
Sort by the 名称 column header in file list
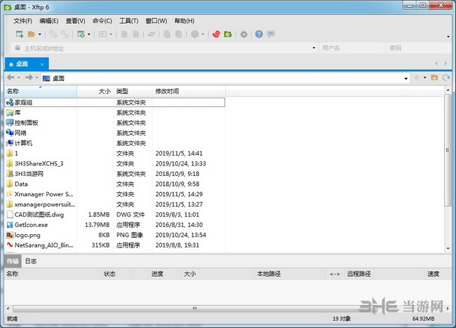41,91
